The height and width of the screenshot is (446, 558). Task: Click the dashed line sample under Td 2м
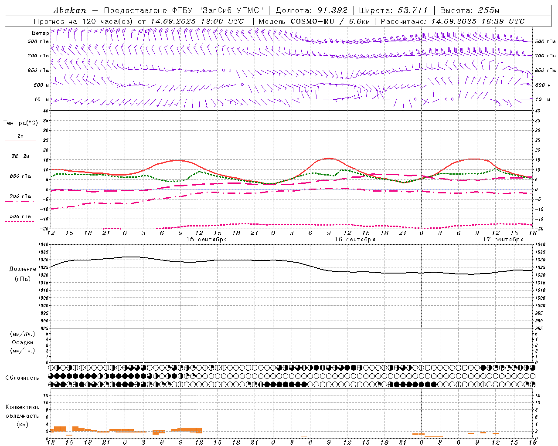19,161
